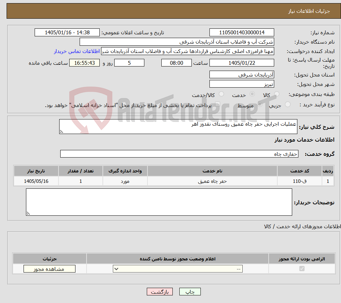The height and width of the screenshot is (303, 341).
Task: Click the جزئیات column header
Action: pos(50,259)
